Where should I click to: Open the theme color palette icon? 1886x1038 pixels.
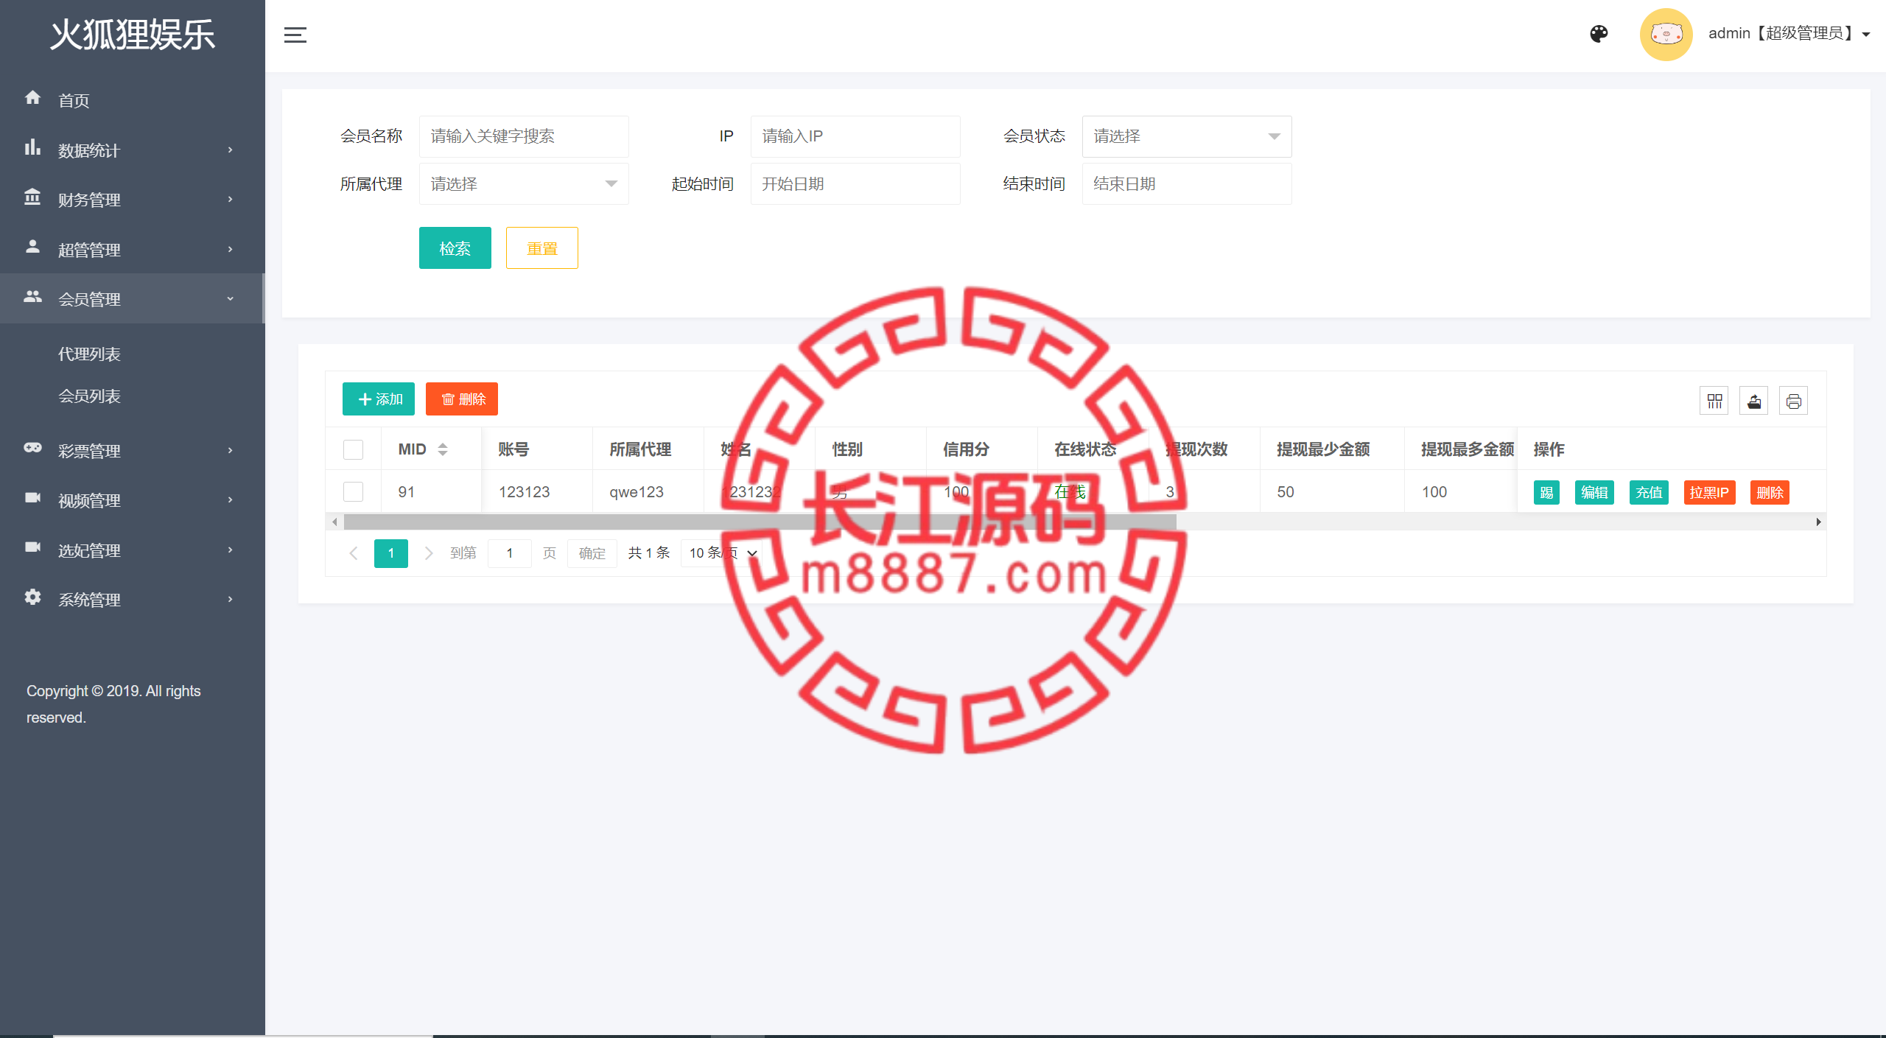coord(1599,34)
